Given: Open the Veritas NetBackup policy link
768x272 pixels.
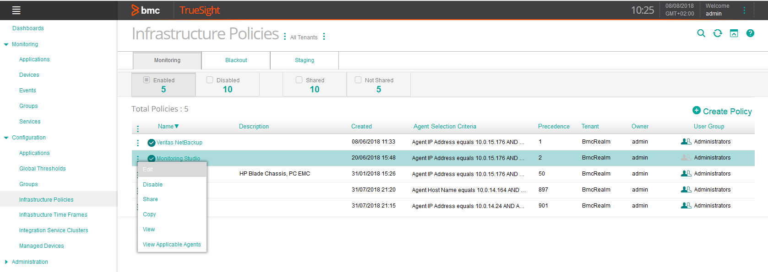Looking at the screenshot, I should (180, 143).
